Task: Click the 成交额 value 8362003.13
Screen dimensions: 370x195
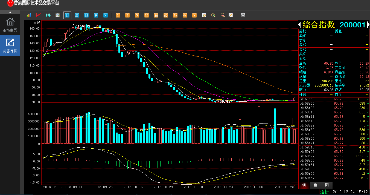Action: point(324,85)
